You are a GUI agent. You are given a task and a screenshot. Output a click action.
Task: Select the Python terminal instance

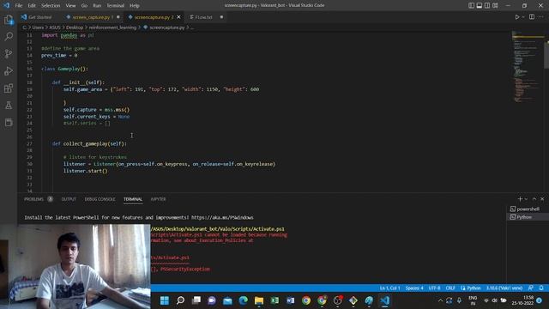click(528, 217)
